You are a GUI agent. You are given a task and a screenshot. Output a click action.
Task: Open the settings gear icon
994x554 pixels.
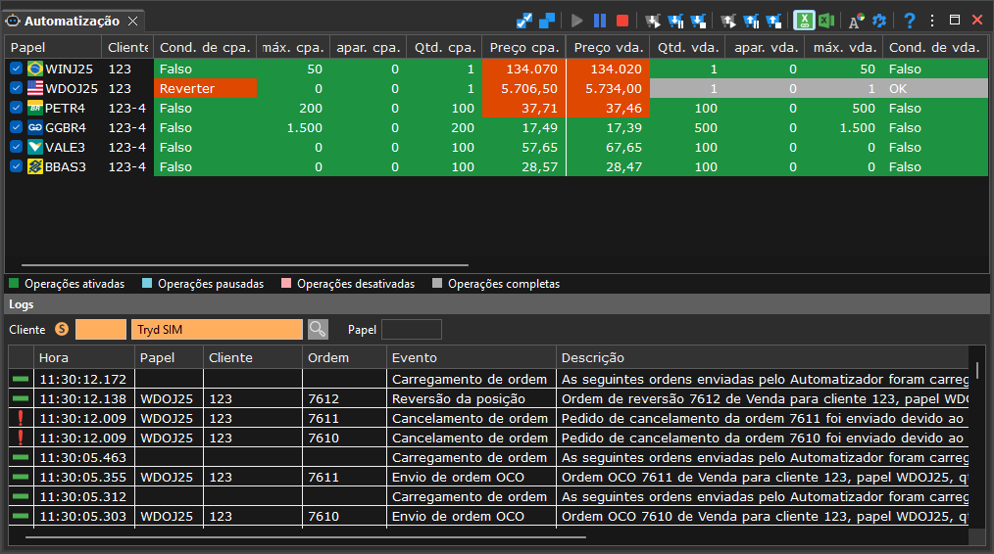point(879,21)
